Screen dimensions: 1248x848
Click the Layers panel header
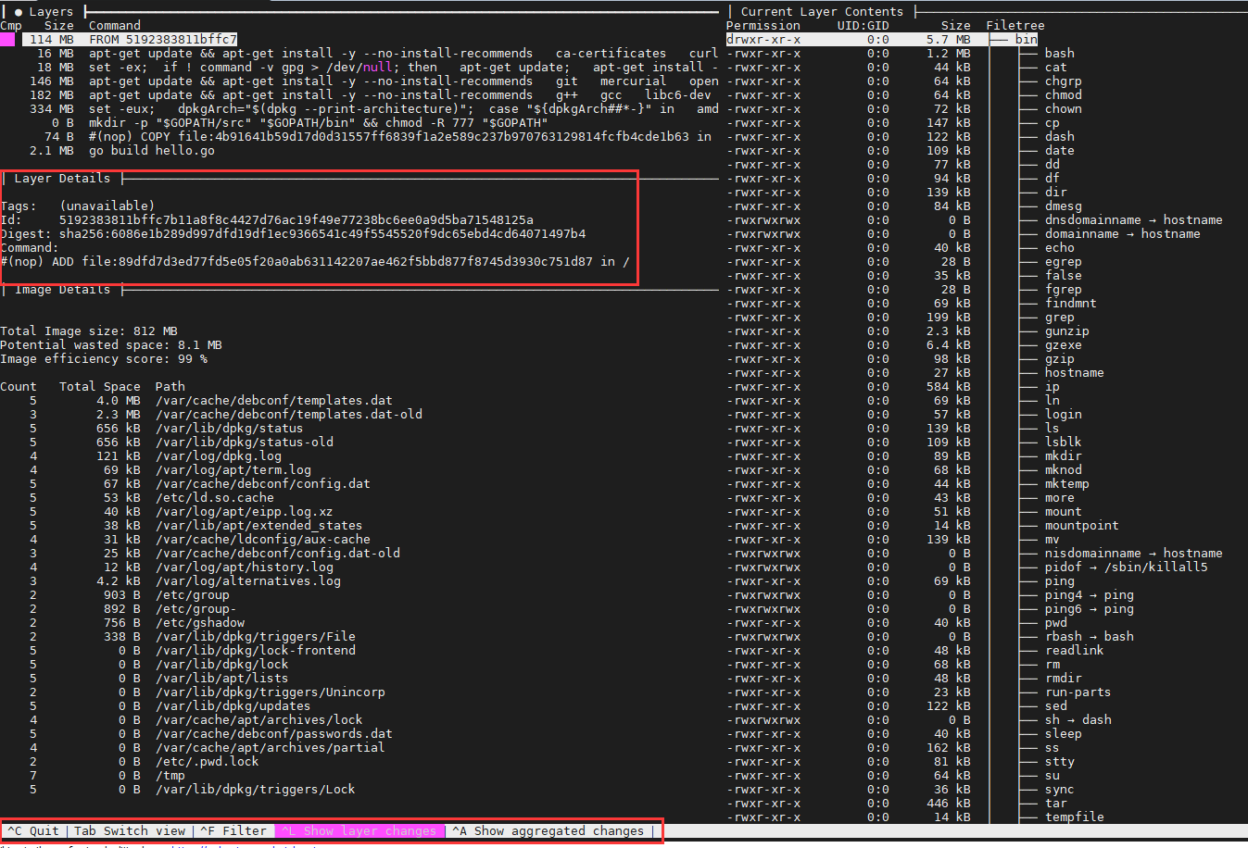[x=50, y=12]
